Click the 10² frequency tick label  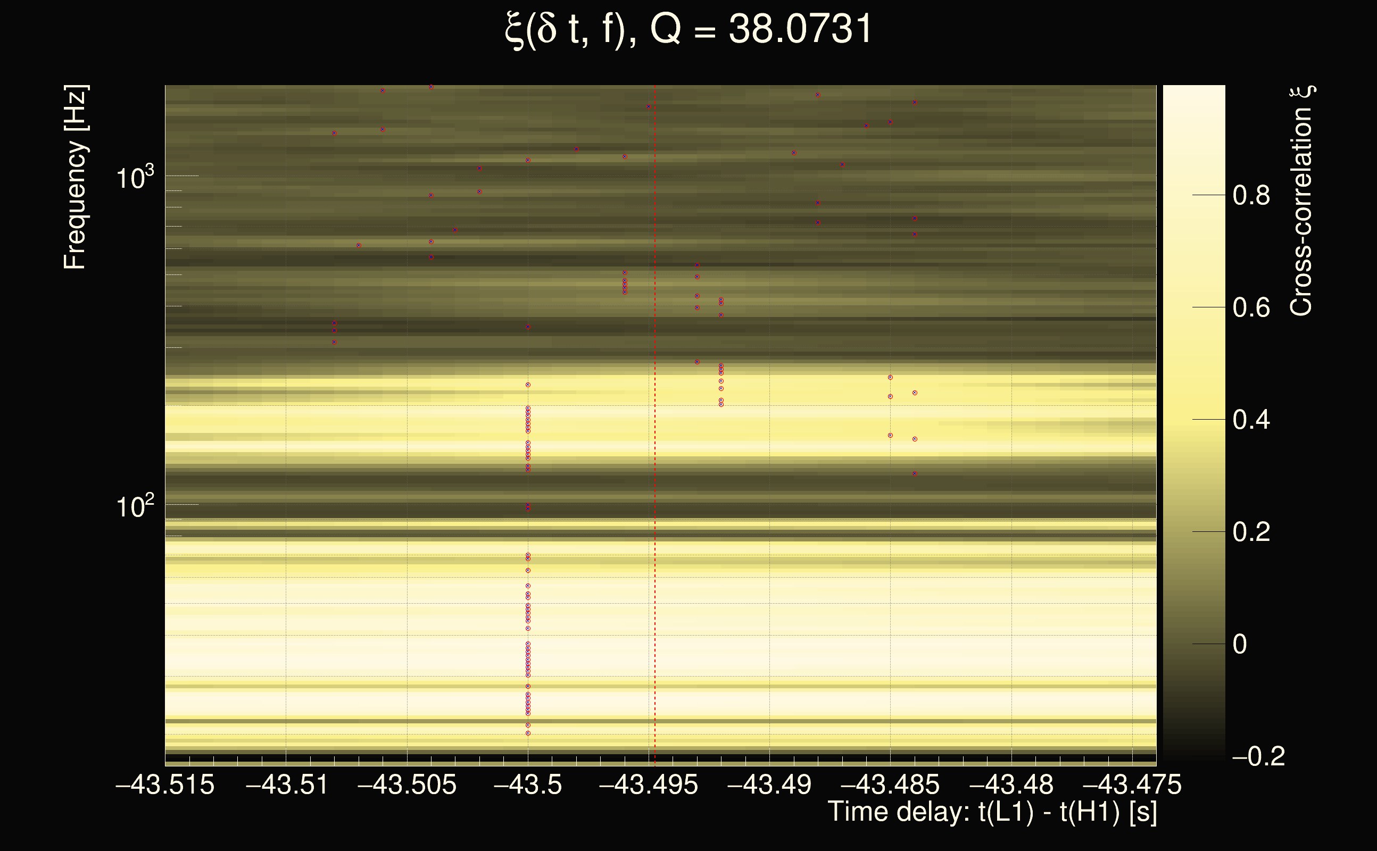(134, 506)
